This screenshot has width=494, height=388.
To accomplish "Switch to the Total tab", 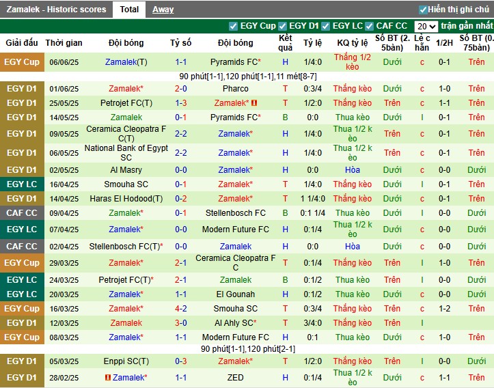I will (129, 10).
